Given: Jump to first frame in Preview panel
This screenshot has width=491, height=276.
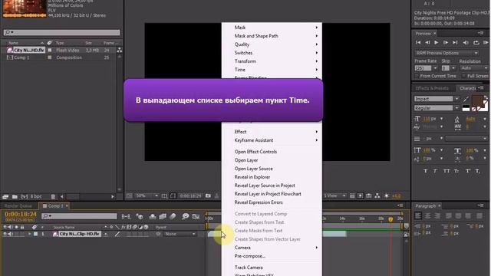Looking at the screenshot, I should tap(418, 43).
